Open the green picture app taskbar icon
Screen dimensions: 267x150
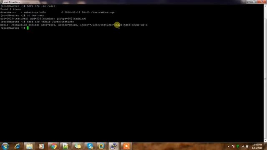click(65, 146)
